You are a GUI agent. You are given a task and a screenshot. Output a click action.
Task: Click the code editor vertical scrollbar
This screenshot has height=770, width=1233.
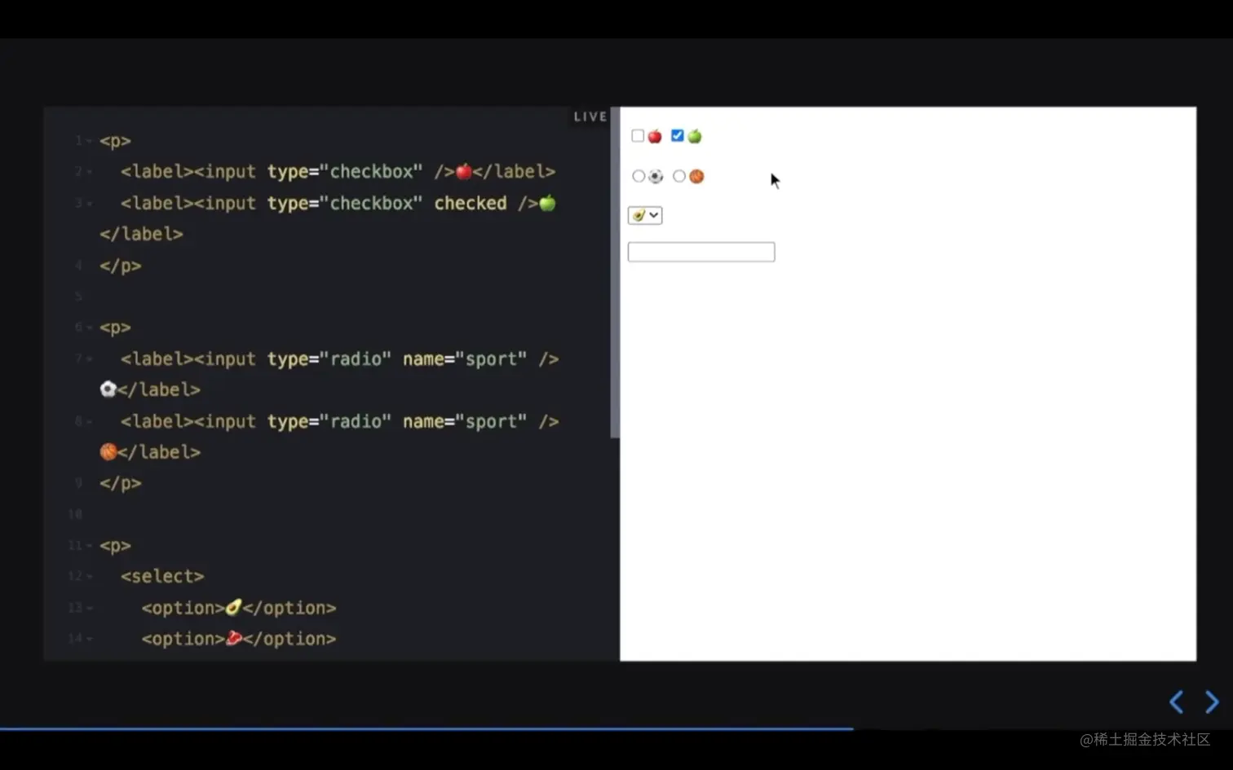(x=615, y=273)
